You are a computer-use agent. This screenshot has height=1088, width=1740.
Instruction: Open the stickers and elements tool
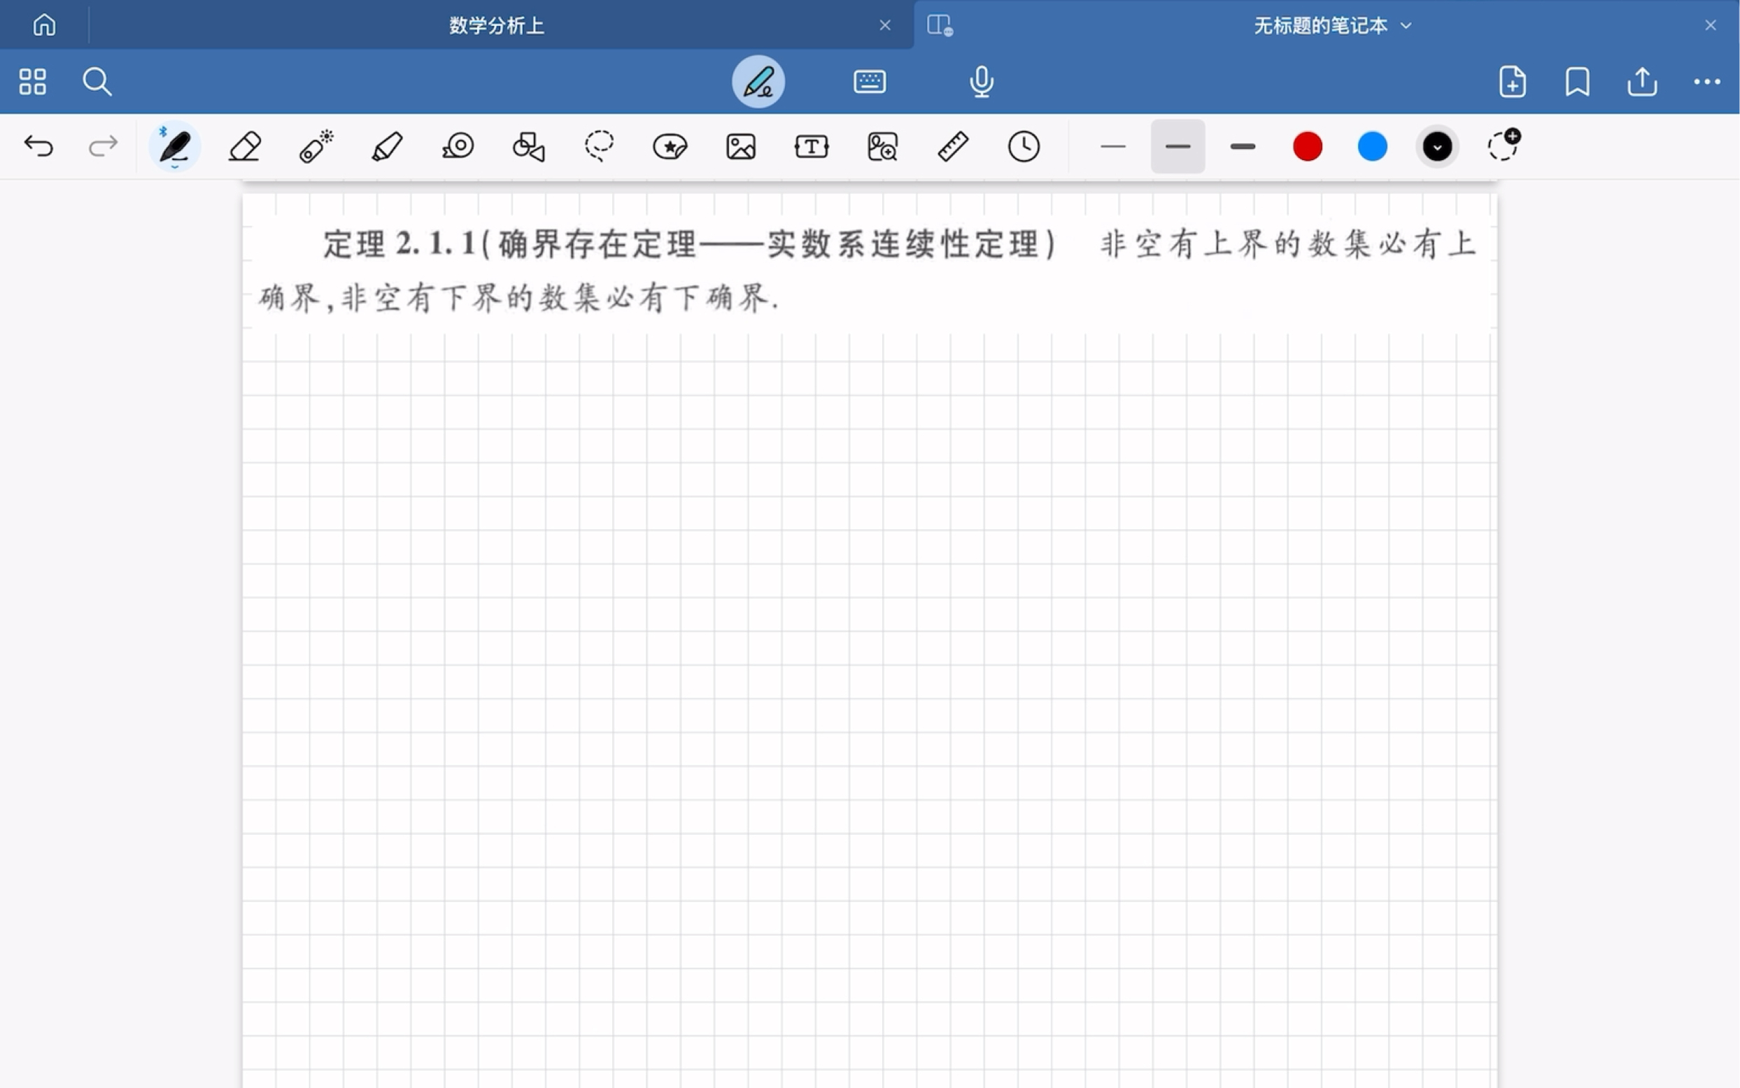click(x=670, y=146)
